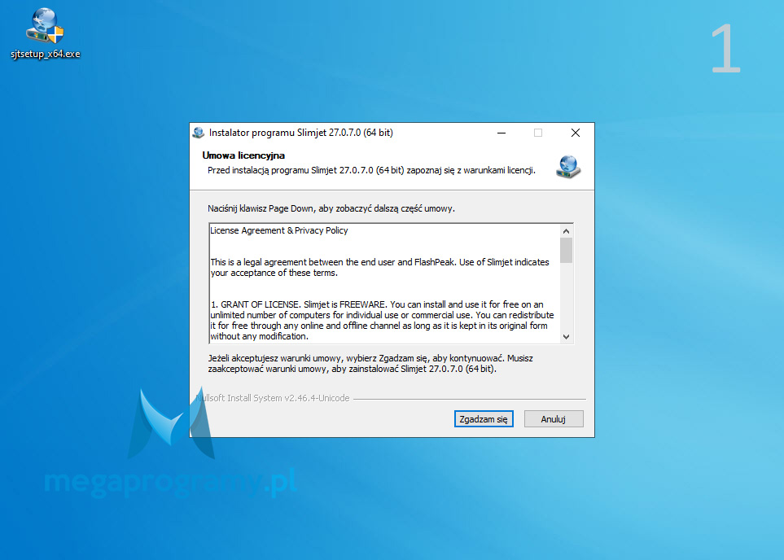This screenshot has height=560, width=784.
Task: Click the "Jeżeli akceptujesz warunki umowy" text
Action: [370, 364]
